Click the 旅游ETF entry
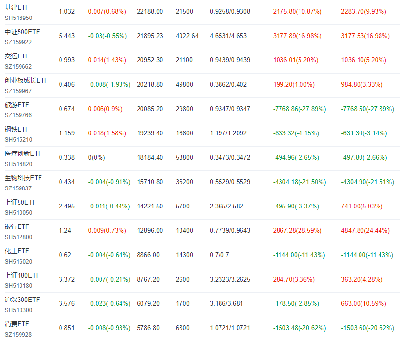The width and height of the screenshot is (400, 339). point(17,105)
